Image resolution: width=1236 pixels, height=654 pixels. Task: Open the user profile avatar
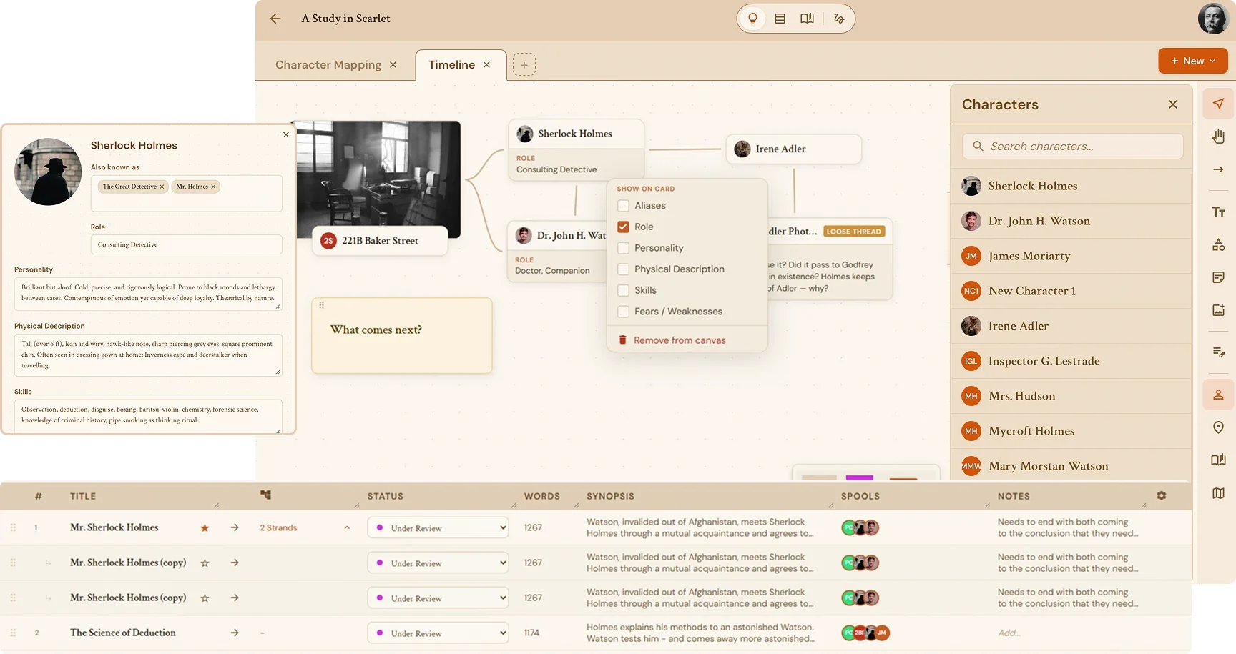[x=1213, y=19]
